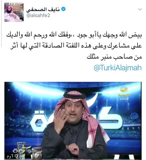This screenshot has width=146, height=160.
Task: Open نايف الصحفي profile avatar
Action: tap(14, 12)
